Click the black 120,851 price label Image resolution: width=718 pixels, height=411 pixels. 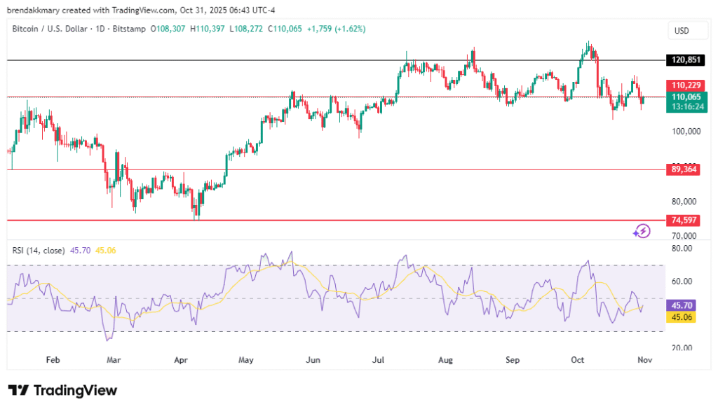(x=686, y=60)
